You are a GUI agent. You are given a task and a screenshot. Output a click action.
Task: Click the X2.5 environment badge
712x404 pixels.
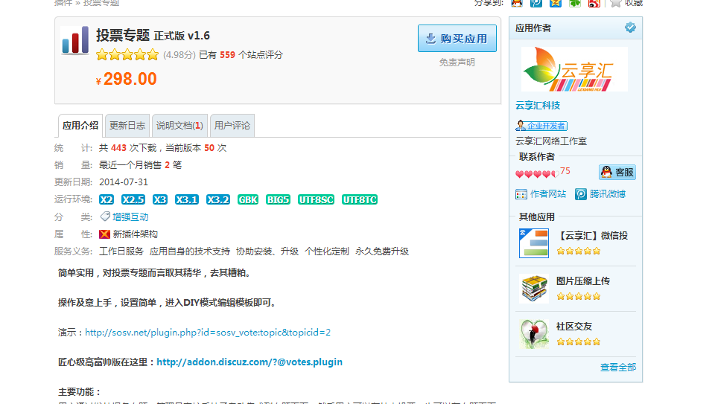point(133,199)
